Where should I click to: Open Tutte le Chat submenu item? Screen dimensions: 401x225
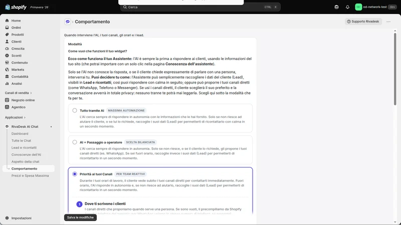(x=21, y=140)
